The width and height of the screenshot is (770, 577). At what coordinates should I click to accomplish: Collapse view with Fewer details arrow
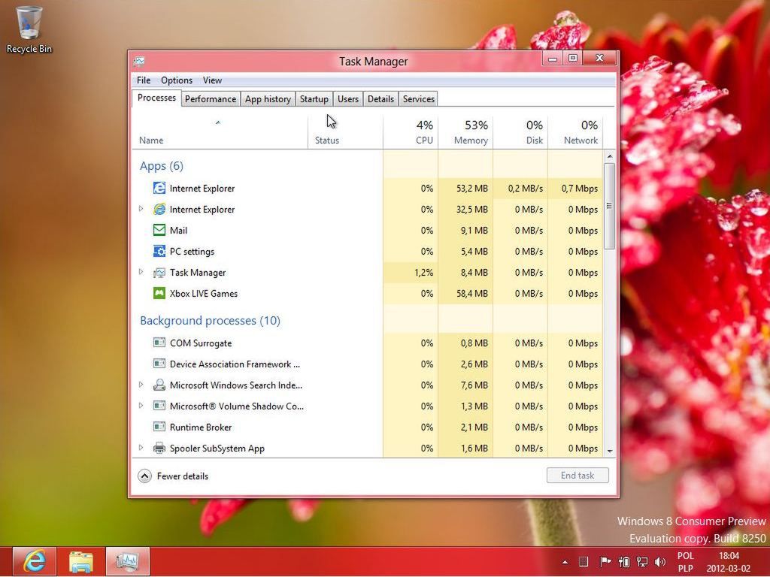tap(145, 476)
